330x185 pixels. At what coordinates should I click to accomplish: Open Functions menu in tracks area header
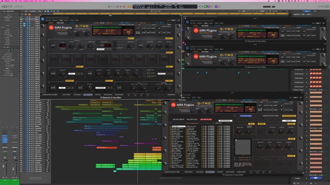33,11
